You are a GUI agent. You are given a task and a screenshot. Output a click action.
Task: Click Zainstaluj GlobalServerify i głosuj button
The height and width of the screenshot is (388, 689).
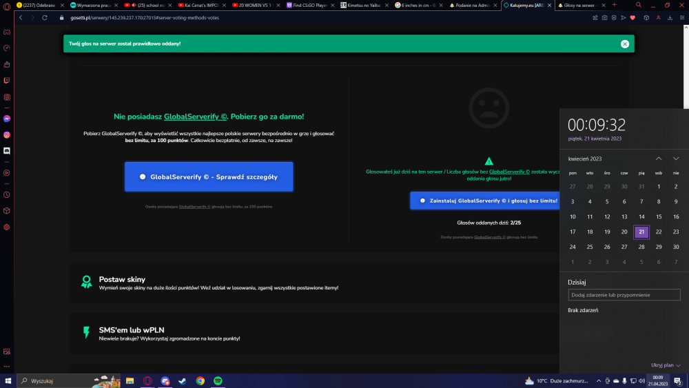484,201
